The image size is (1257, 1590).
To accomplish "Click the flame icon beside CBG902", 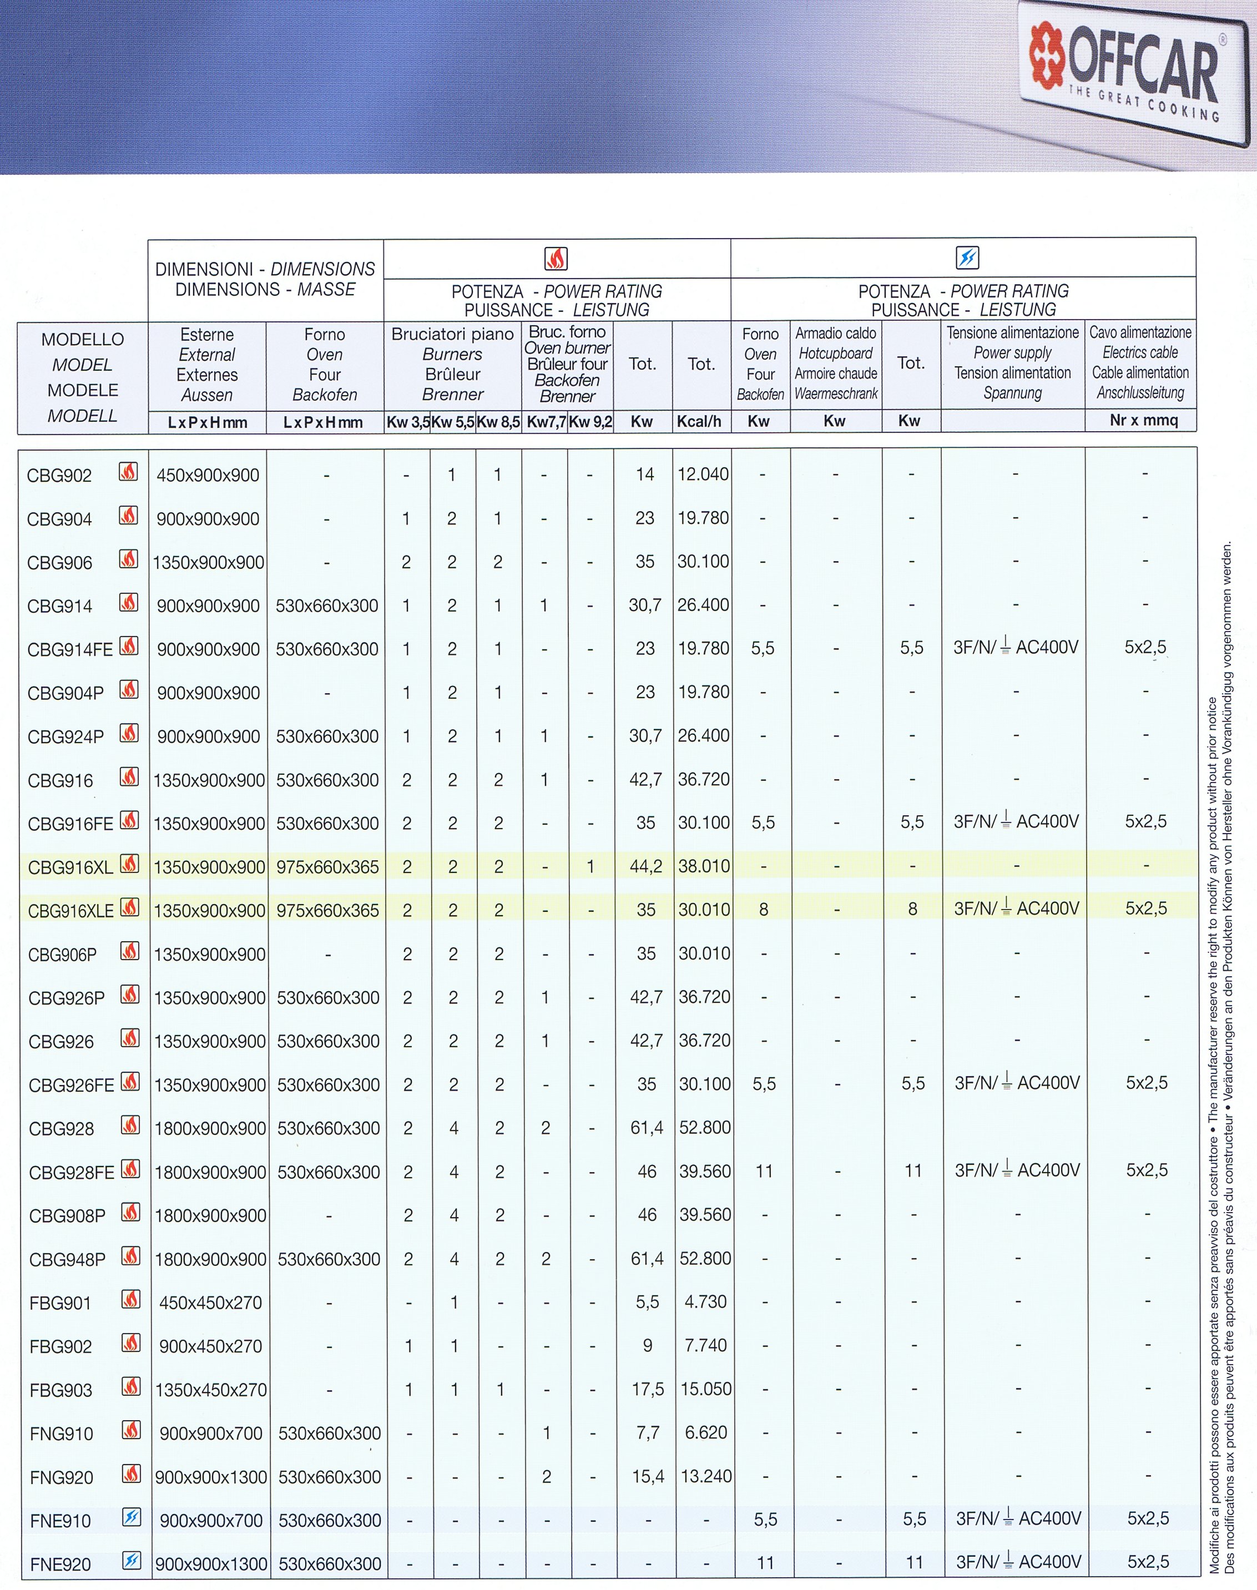I will (x=128, y=472).
